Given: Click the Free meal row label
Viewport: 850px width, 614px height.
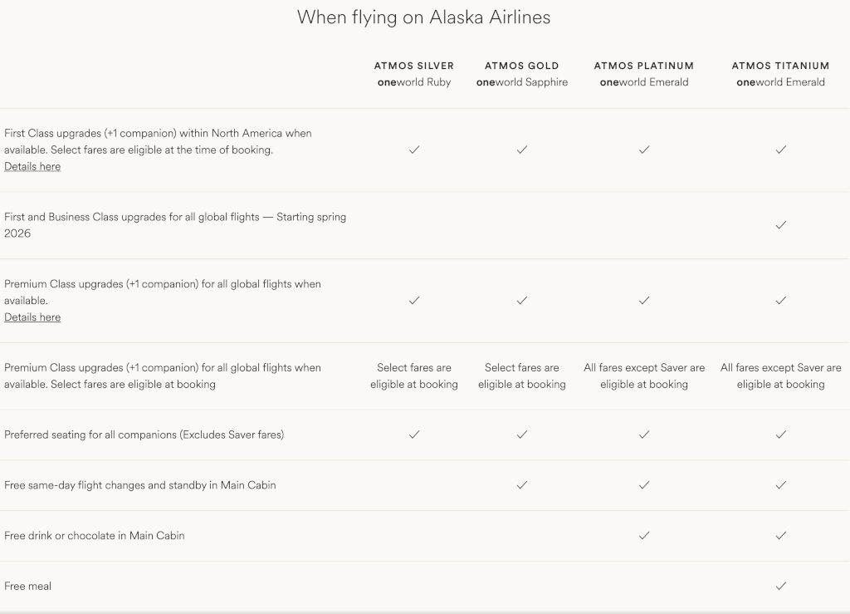Looking at the screenshot, I should click(27, 586).
